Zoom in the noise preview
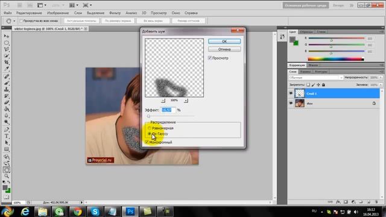 186,101
